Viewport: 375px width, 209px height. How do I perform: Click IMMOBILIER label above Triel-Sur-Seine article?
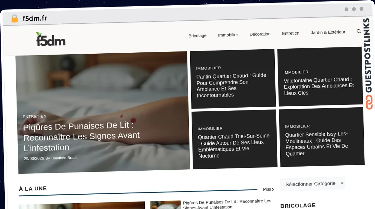(210, 129)
